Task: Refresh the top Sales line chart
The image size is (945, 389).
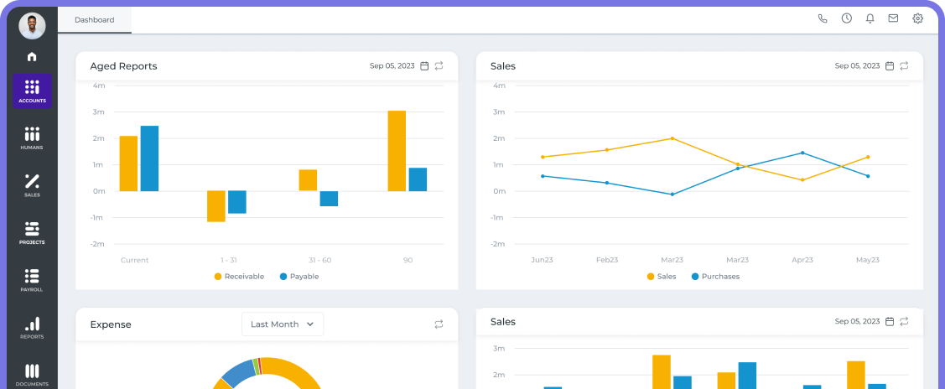Action: pyautogui.click(x=904, y=66)
